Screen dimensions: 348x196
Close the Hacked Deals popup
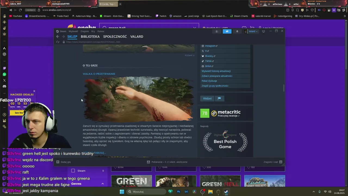click(34, 91)
